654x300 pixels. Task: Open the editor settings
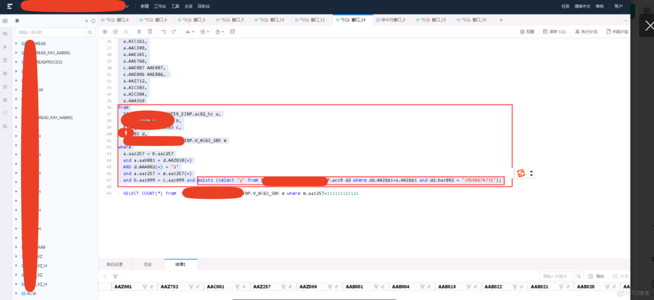point(527,31)
